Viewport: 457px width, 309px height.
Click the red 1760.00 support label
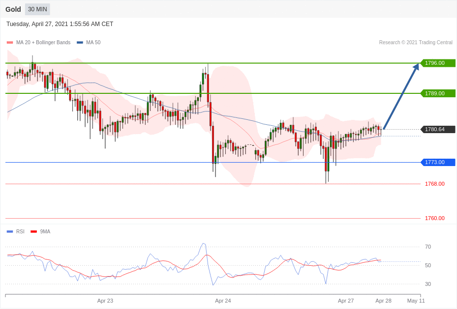[434, 218]
